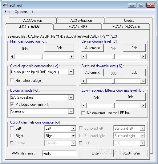Image resolution: width=158 pixels, height=164 pixels.
Task: Enable Normalise dialogs (-n) checkbox
Action: click(x=12, y=81)
